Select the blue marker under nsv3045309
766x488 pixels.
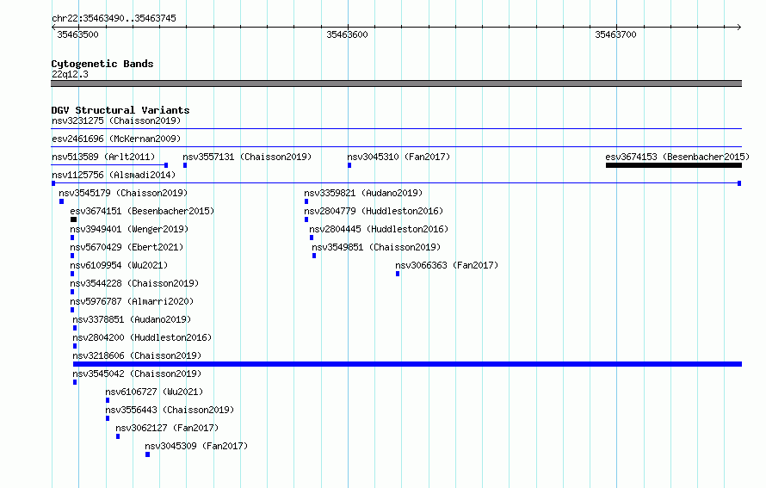(x=147, y=454)
